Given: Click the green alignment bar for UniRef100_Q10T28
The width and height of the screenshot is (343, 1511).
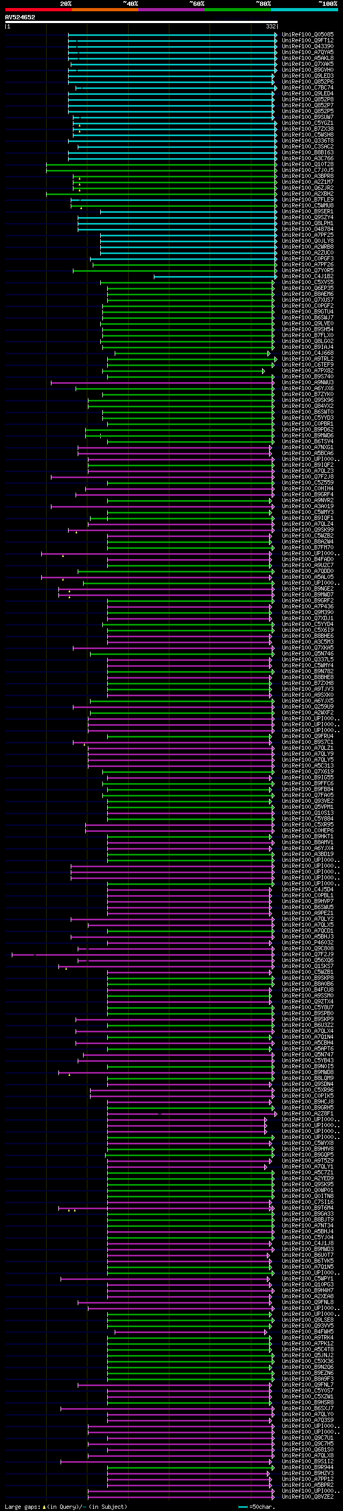Looking at the screenshot, I should [x=161, y=164].
